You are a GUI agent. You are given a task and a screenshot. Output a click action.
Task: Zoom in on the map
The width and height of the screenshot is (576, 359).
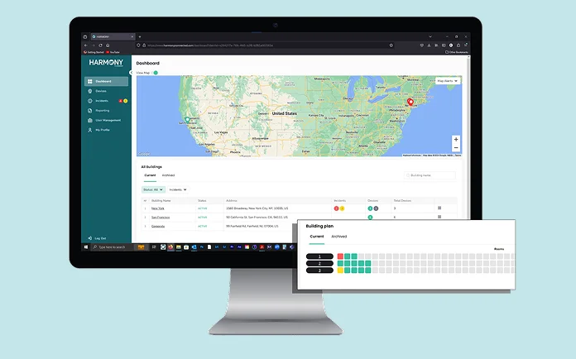click(x=455, y=140)
